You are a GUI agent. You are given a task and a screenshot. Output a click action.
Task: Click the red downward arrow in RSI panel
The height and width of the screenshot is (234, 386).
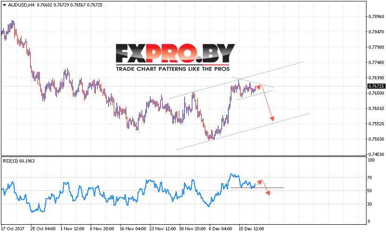[x=268, y=193]
